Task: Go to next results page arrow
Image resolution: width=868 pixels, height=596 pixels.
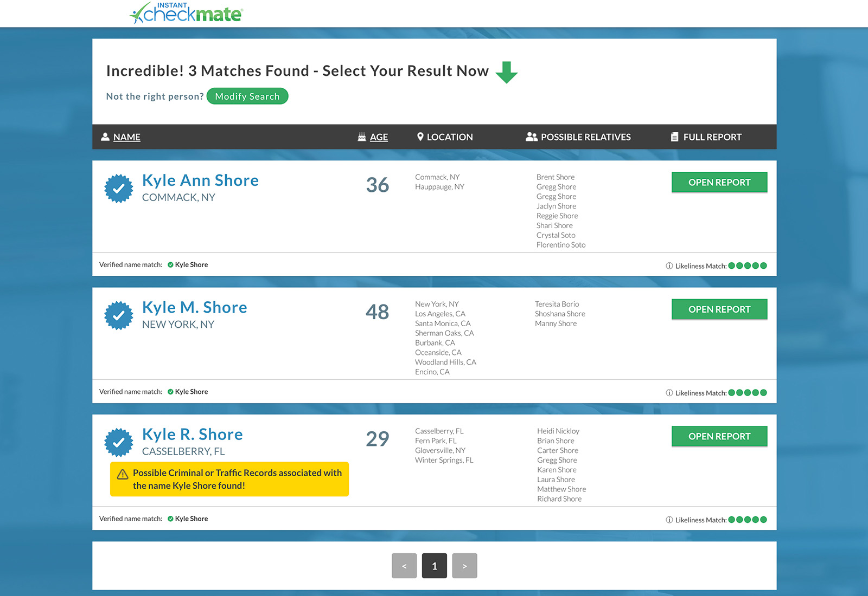Action: 464,566
